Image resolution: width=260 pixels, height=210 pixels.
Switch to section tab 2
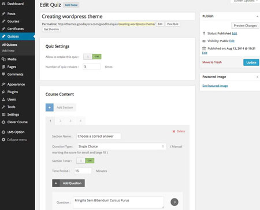(x=60, y=121)
